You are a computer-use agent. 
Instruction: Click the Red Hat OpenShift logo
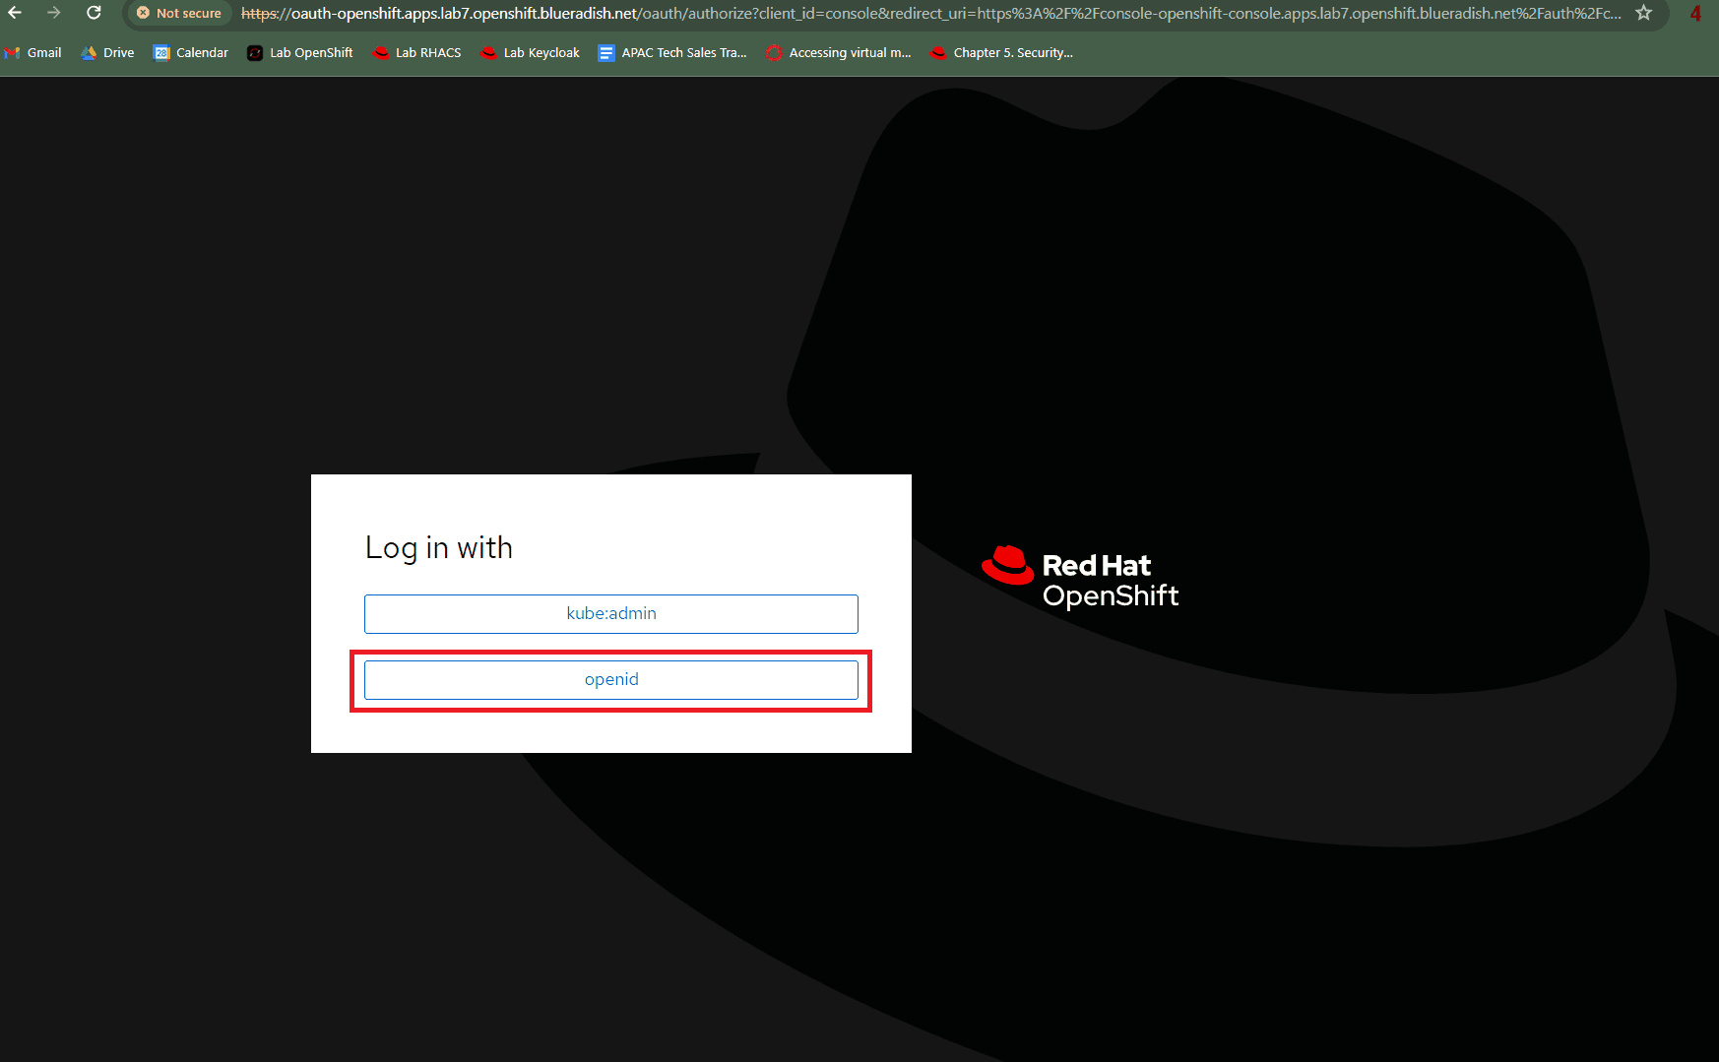pos(1080,578)
